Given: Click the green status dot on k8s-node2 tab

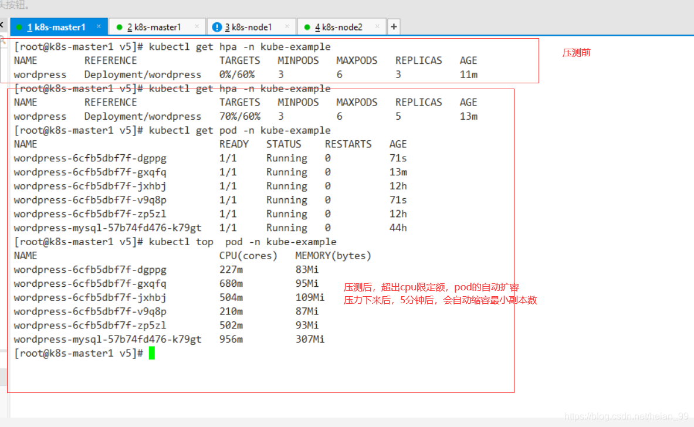Looking at the screenshot, I should pyautogui.click(x=307, y=28).
